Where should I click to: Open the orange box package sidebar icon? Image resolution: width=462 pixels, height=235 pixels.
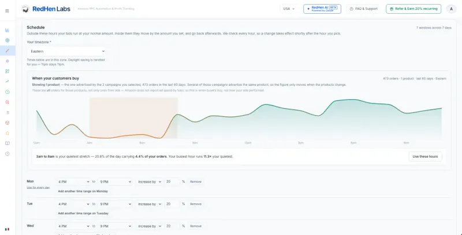pyautogui.click(x=8, y=123)
